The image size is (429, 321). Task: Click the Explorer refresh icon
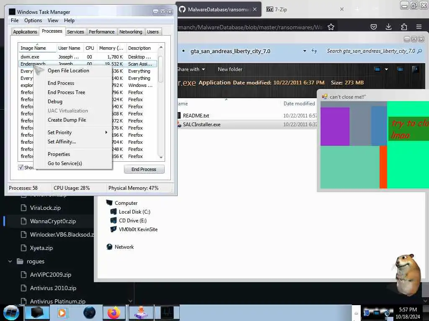[314, 51]
